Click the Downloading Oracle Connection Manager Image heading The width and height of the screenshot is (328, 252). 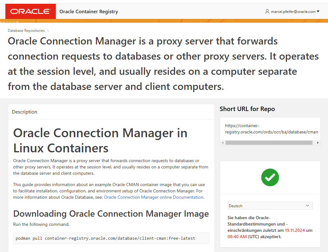[111, 214]
